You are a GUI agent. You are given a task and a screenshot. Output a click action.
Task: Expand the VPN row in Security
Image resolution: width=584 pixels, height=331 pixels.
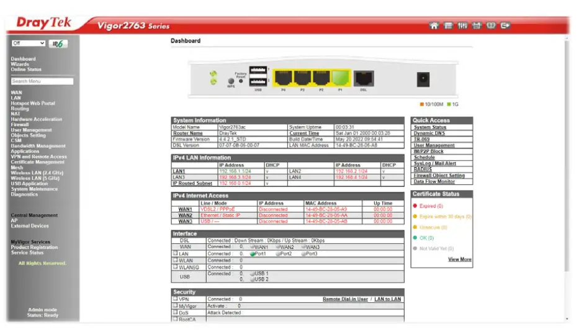tap(175, 299)
